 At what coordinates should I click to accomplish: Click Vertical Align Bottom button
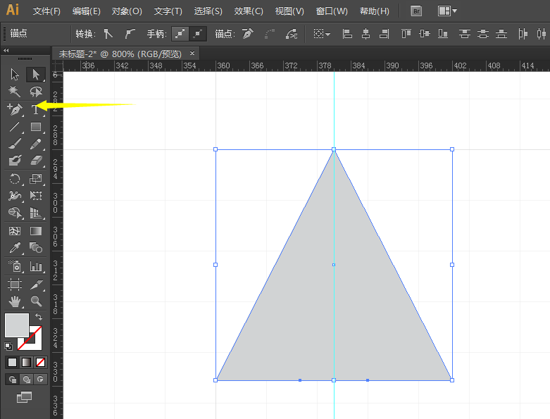click(x=443, y=34)
